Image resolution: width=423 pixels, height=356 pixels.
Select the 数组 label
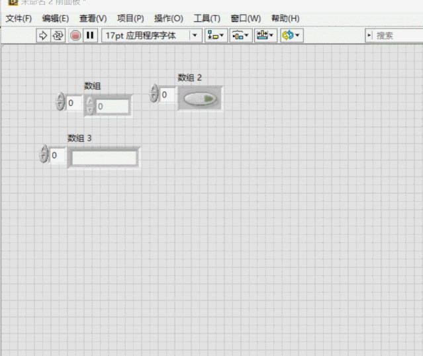tap(92, 86)
